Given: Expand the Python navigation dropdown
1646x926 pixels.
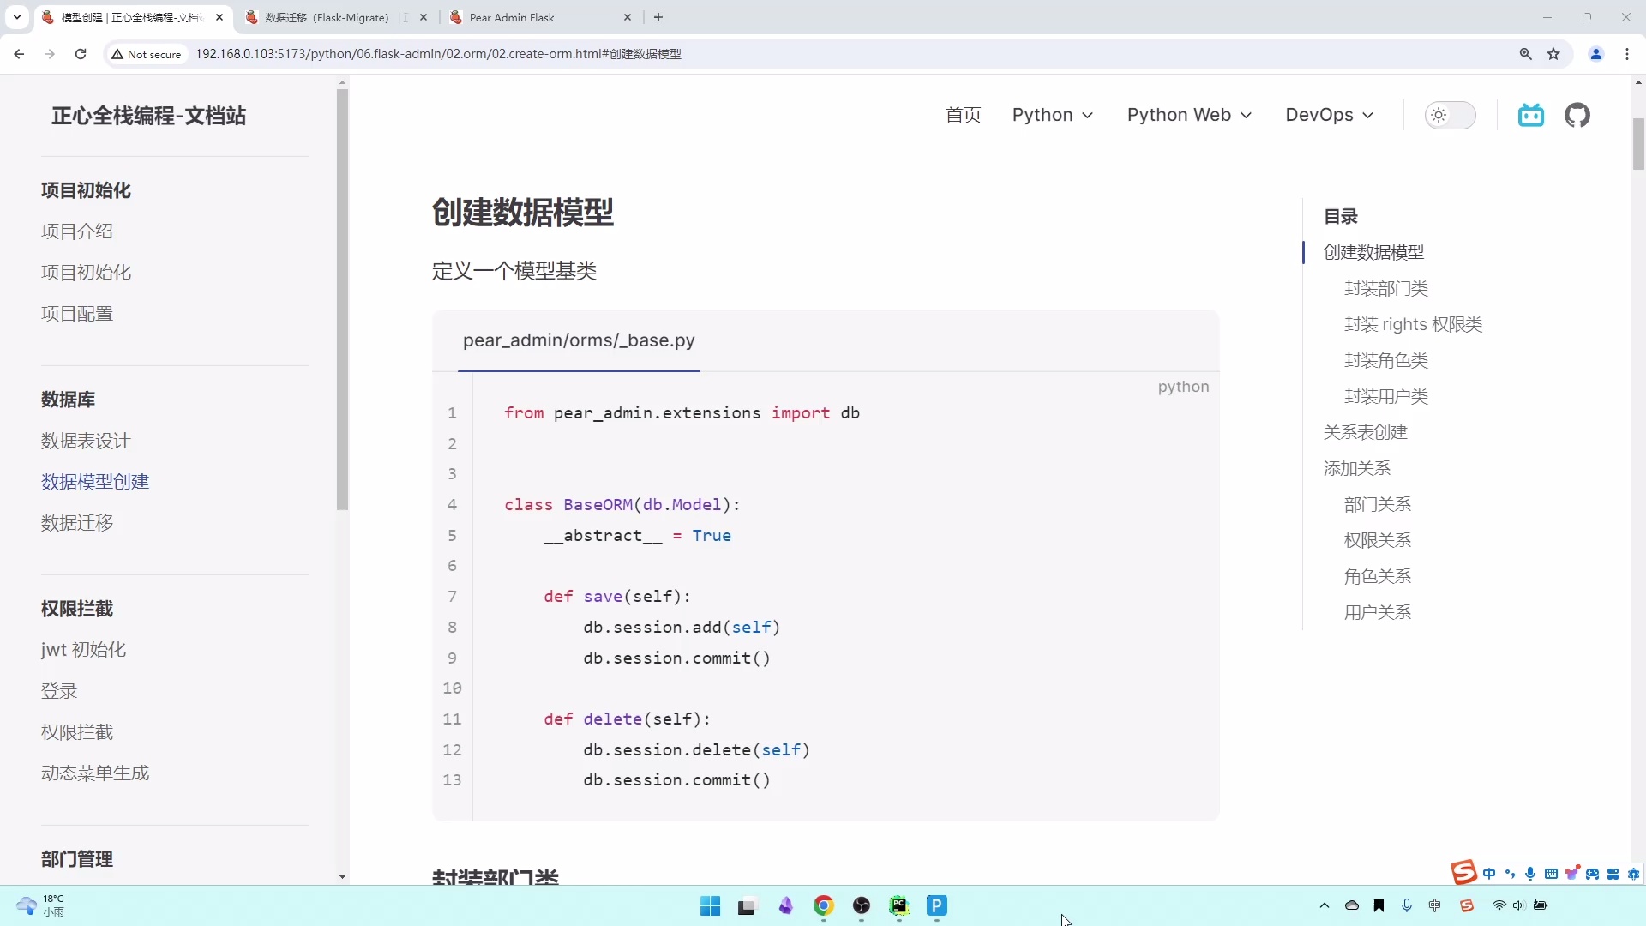Looking at the screenshot, I should tap(1053, 115).
